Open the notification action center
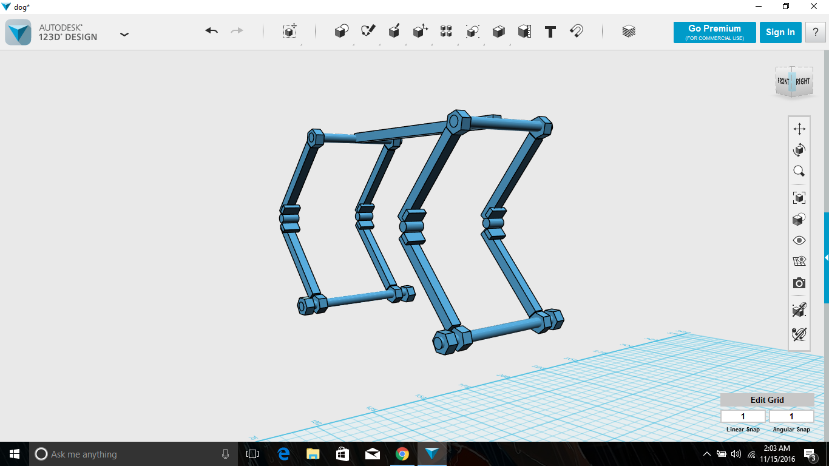The height and width of the screenshot is (466, 829). point(810,454)
